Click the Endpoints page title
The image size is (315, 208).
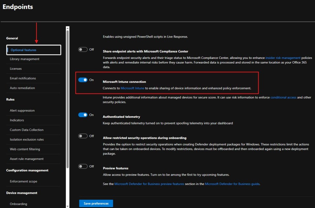18,7
